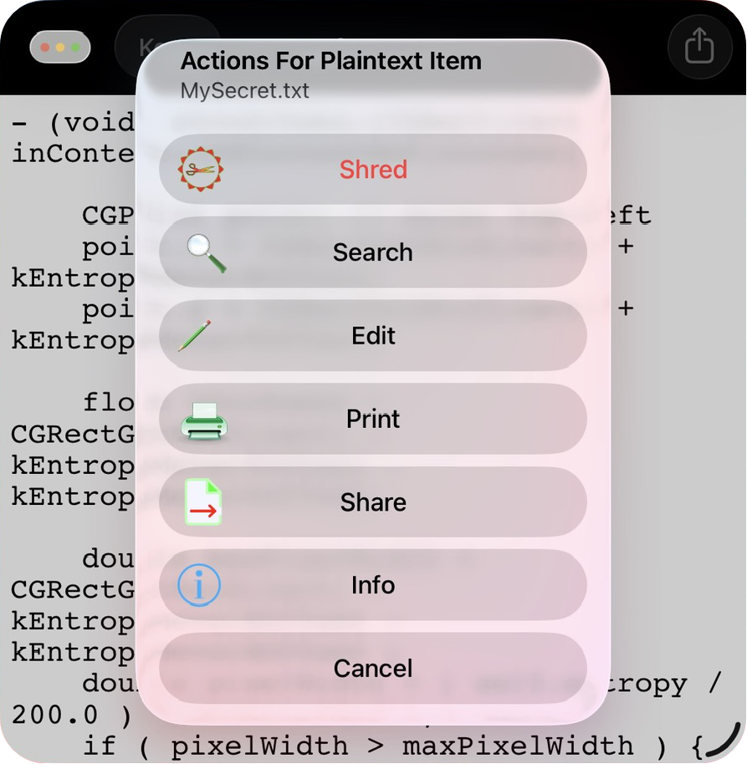This screenshot has height=764, width=747.
Task: Open the share icon in top-right toolbar
Action: [x=699, y=47]
